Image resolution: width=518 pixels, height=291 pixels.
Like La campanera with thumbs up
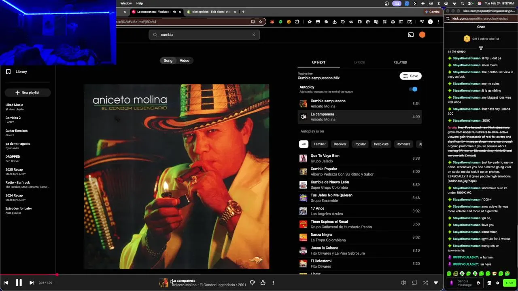coord(263,283)
